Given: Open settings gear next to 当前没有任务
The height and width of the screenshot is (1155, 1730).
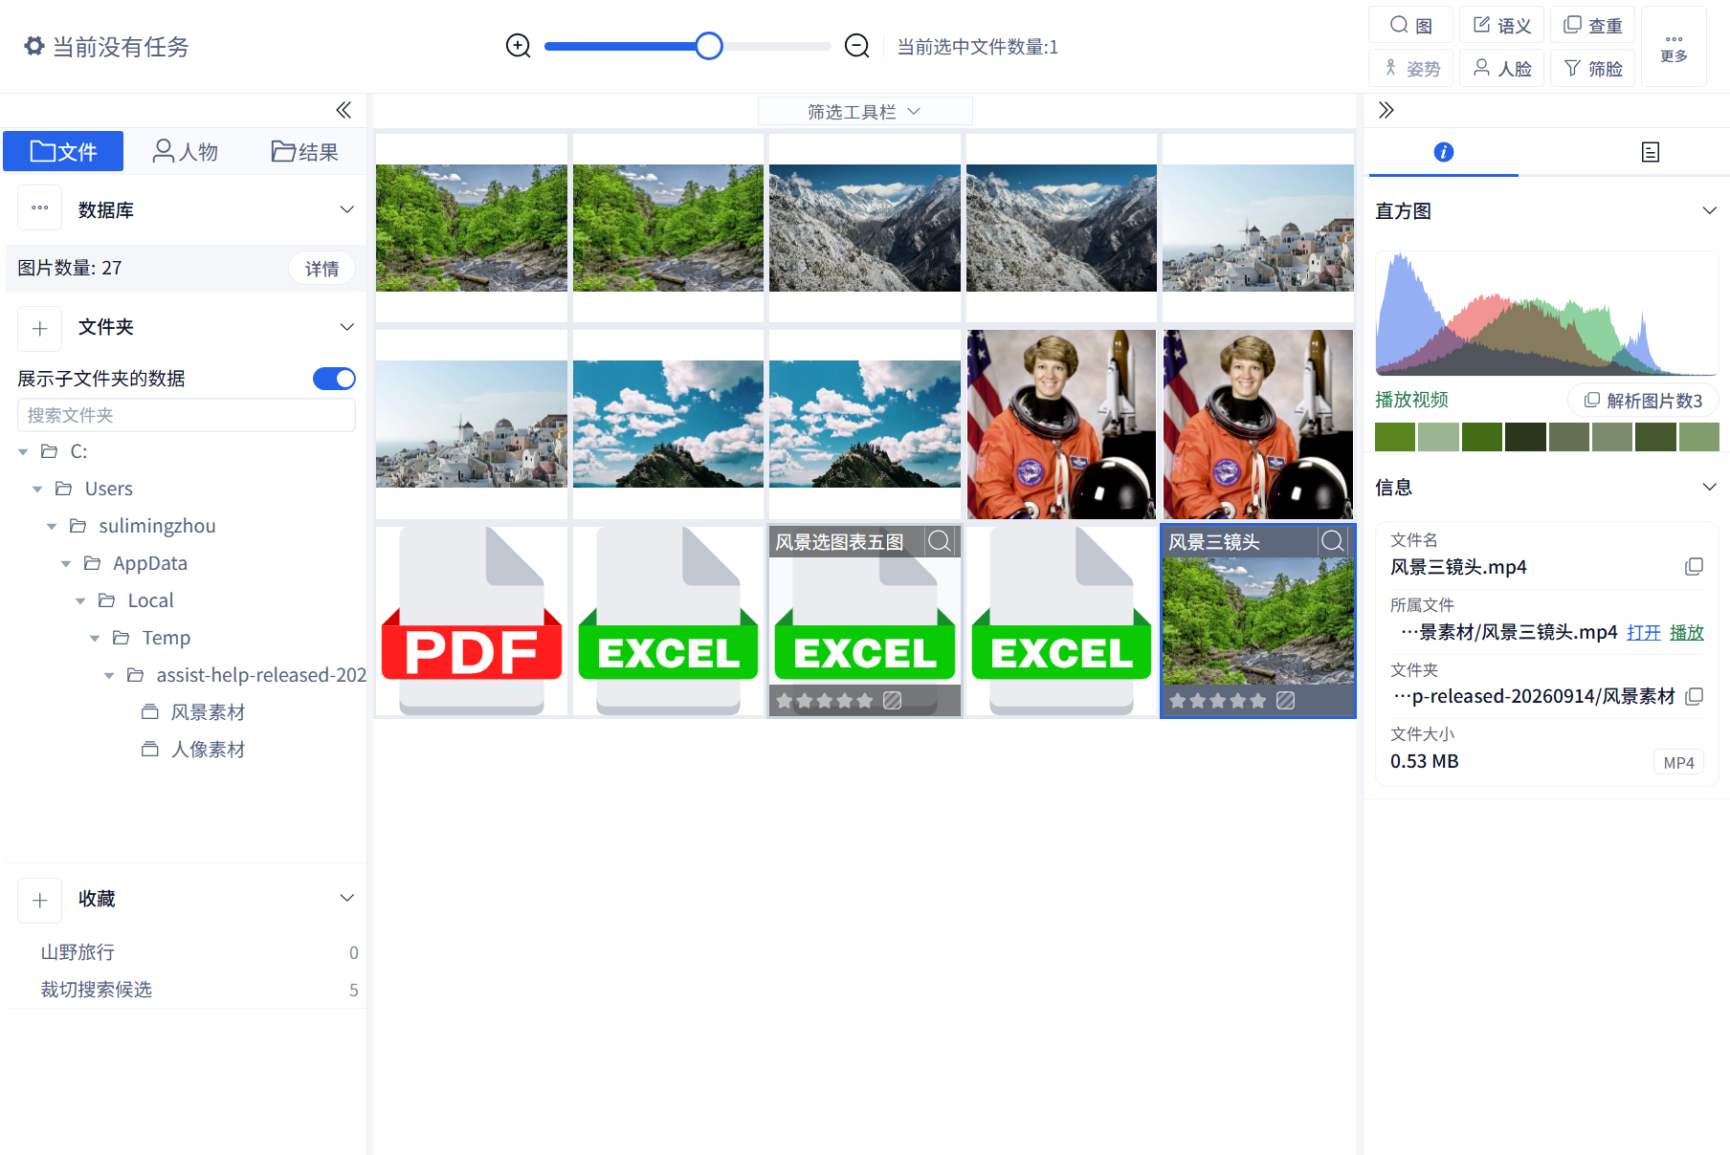Looking at the screenshot, I should point(34,46).
